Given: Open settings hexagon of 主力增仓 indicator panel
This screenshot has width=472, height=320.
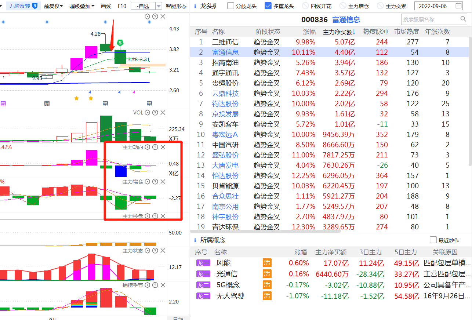Looking at the screenshot, I should tap(148, 182).
